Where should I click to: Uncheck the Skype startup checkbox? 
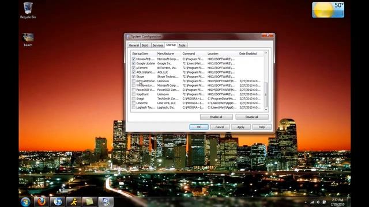[x=133, y=76]
